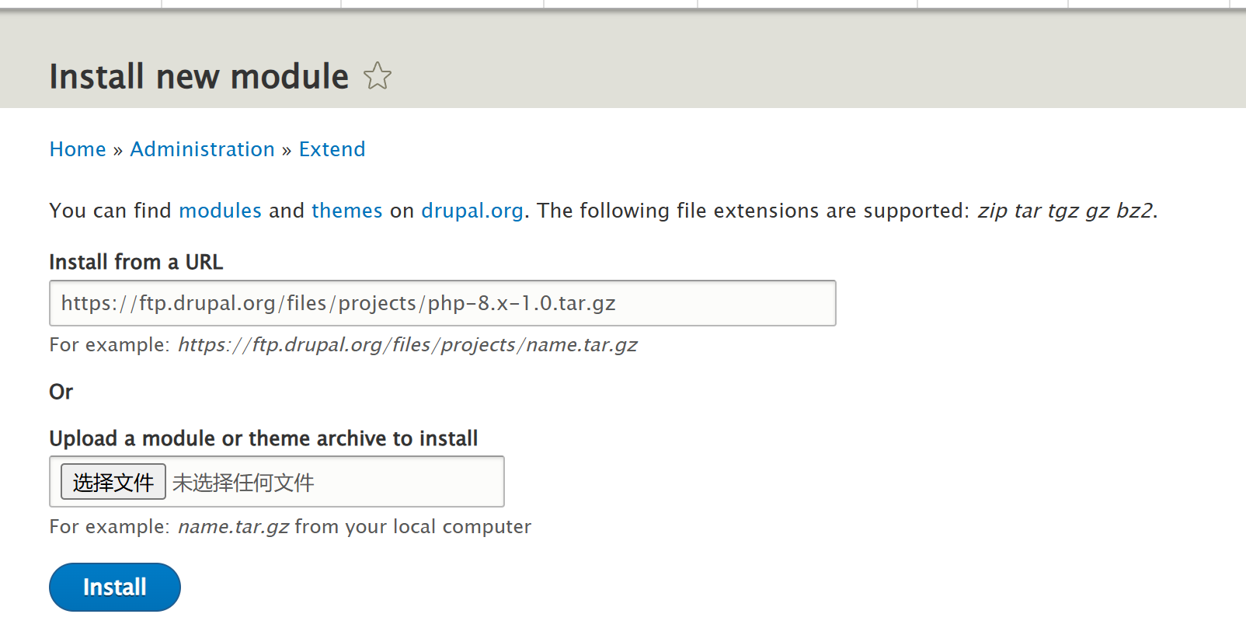Focus the Install from a URL field
The image size is (1246, 621).
(x=442, y=303)
